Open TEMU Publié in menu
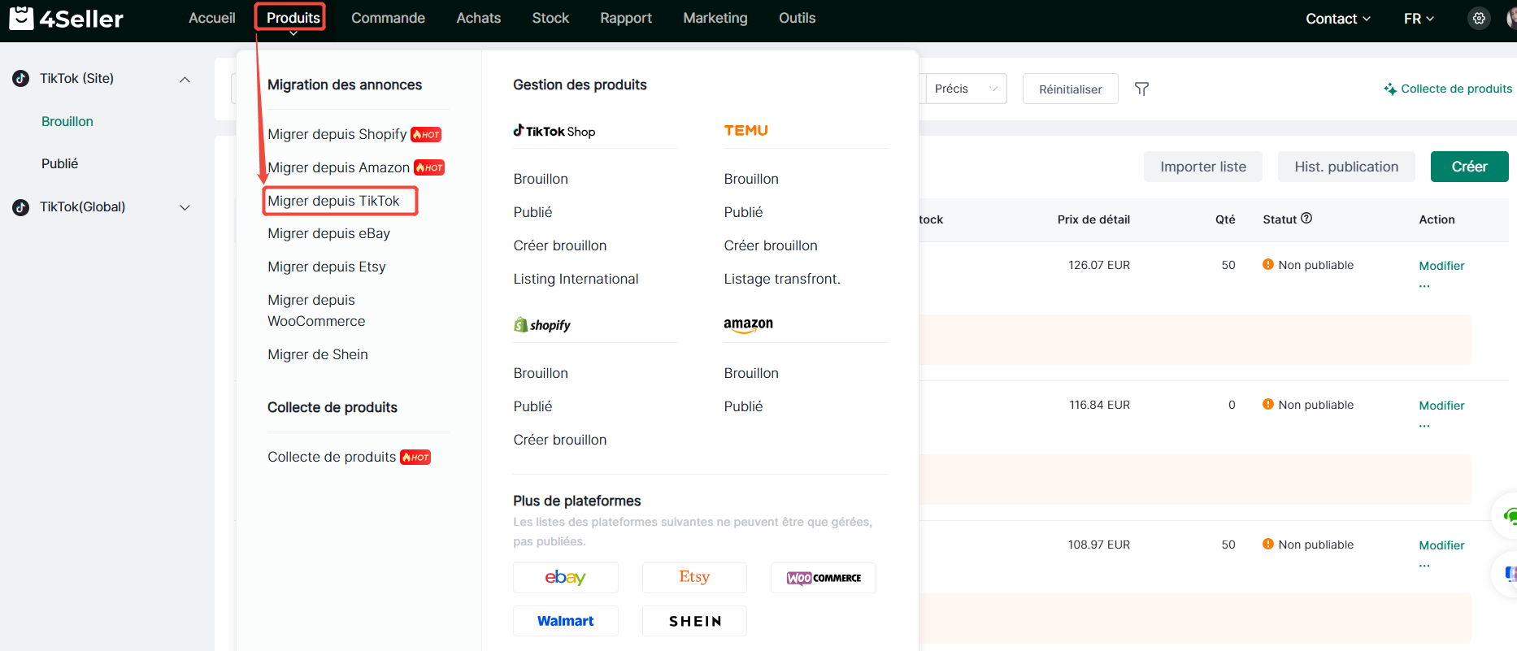The image size is (1517, 651). pos(744,212)
